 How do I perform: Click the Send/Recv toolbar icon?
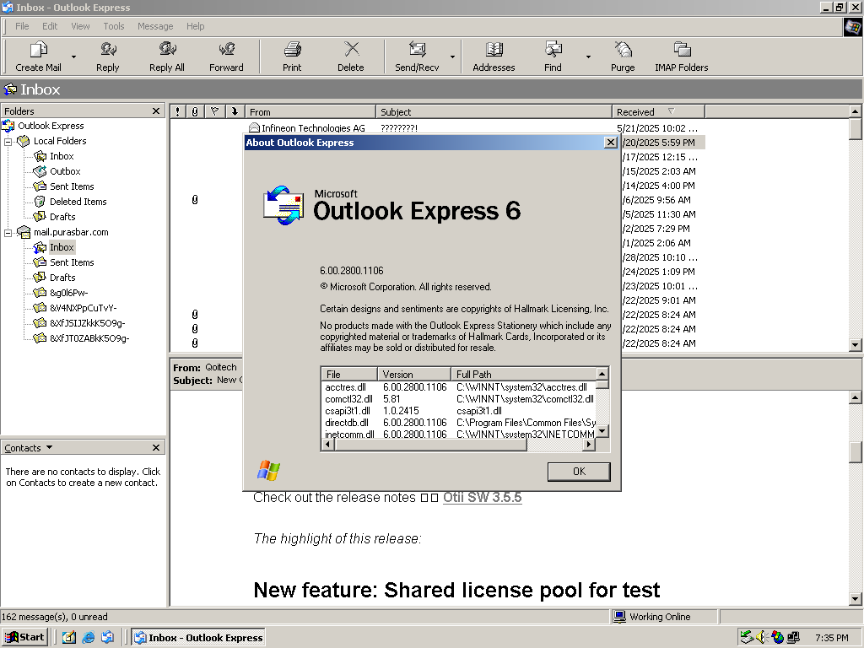[417, 50]
